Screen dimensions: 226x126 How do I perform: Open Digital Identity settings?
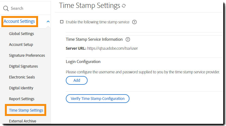[21, 88]
